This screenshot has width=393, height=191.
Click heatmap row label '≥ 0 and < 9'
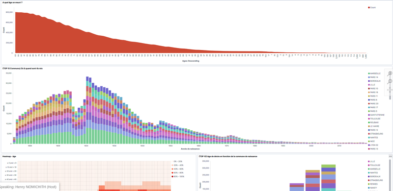click(x=12, y=163)
